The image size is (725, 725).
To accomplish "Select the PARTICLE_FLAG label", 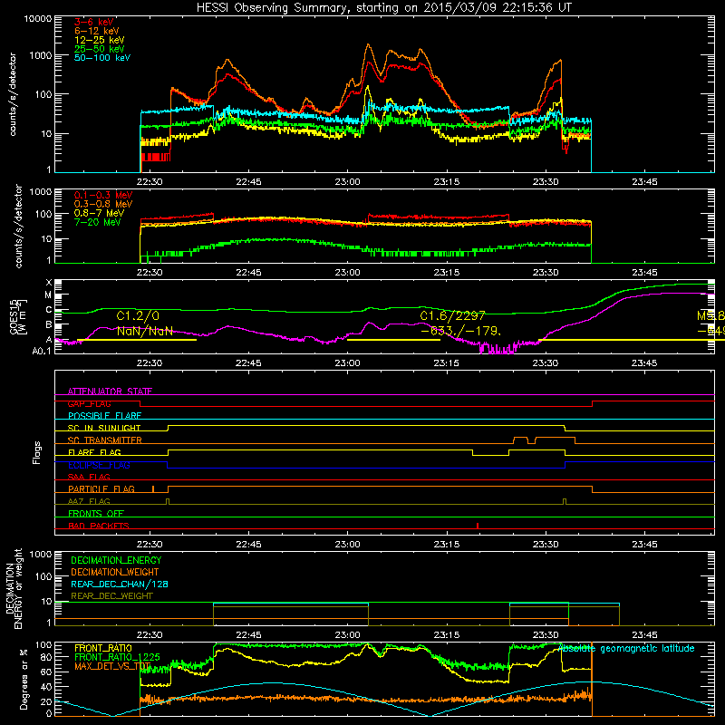I will pyautogui.click(x=101, y=488).
